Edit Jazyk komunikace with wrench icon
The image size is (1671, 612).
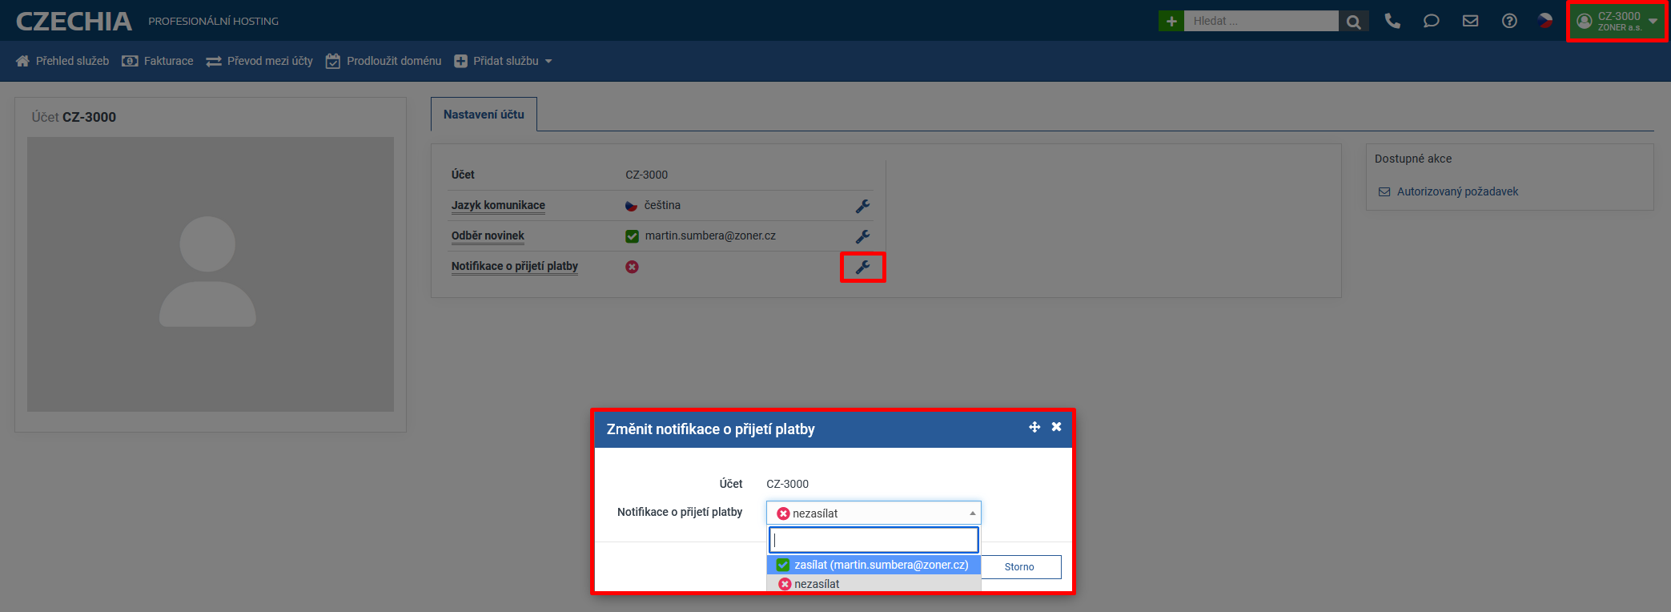tap(862, 206)
